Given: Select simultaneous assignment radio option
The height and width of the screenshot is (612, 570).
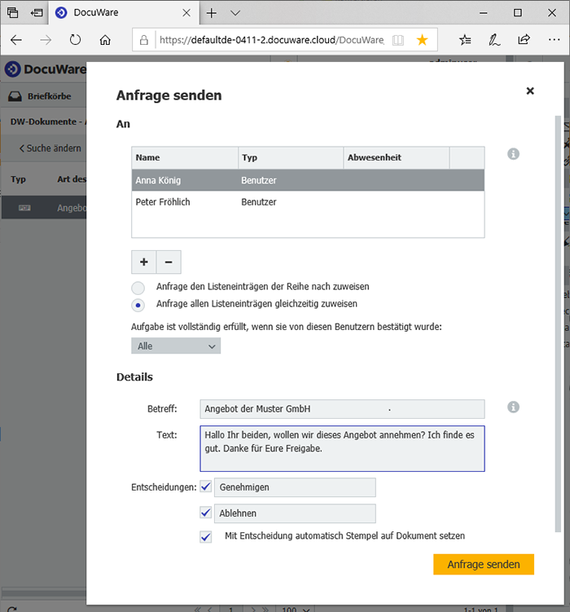Looking at the screenshot, I should click(138, 305).
